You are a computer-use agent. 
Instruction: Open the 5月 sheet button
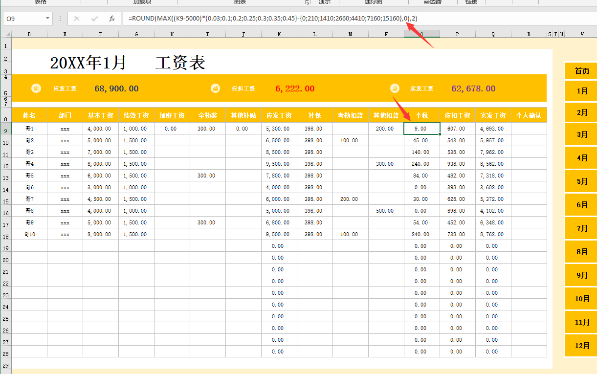582,181
